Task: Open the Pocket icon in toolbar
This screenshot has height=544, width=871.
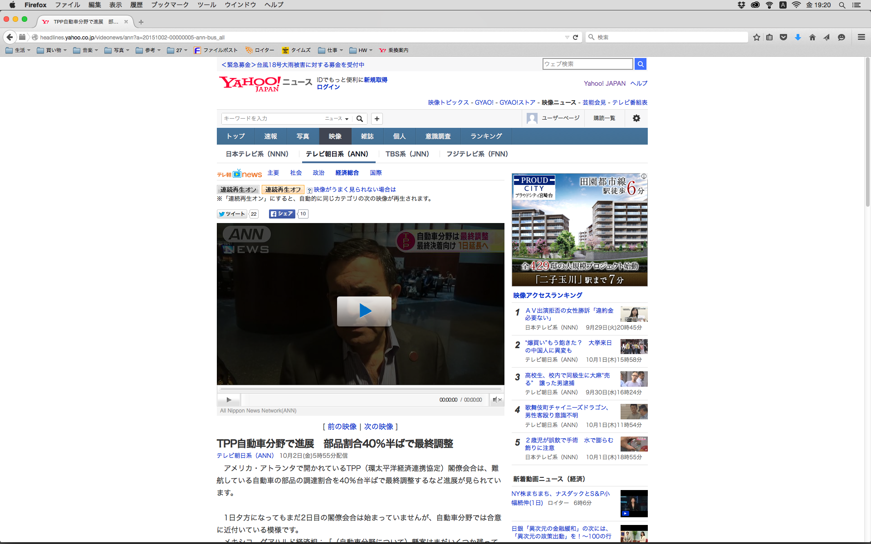Action: [783, 37]
